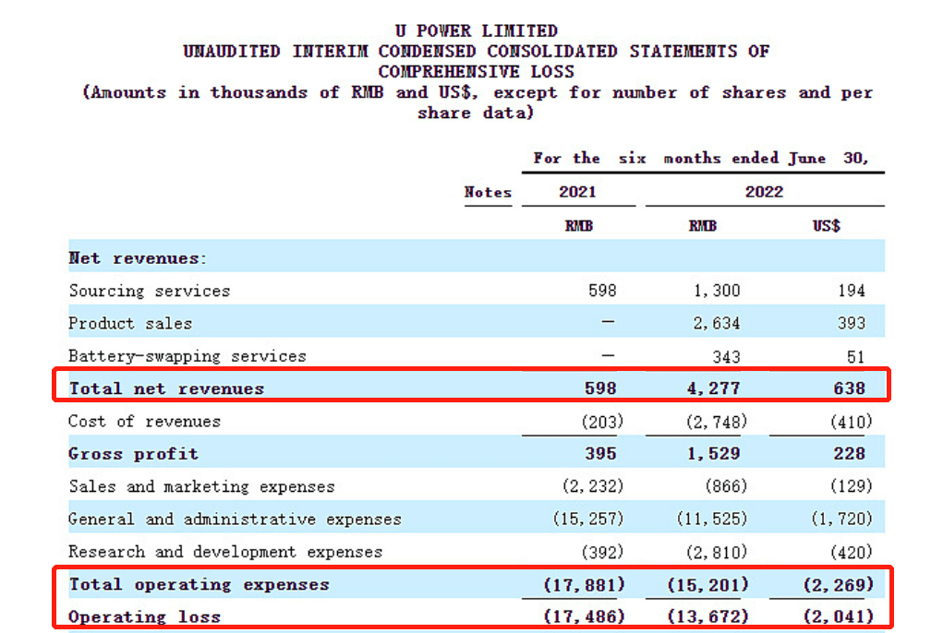Image resolution: width=931 pixels, height=633 pixels.
Task: Select Research and development expenses label
Action: [x=225, y=552]
